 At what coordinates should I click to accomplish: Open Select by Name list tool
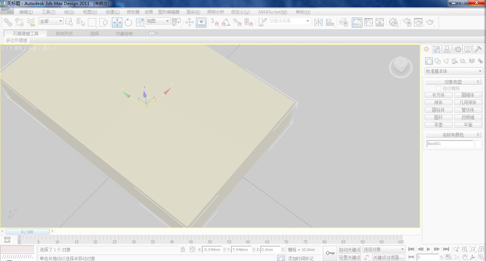[81, 22]
